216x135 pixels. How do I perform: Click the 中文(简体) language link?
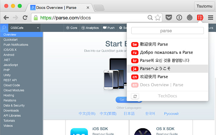pos(87,114)
